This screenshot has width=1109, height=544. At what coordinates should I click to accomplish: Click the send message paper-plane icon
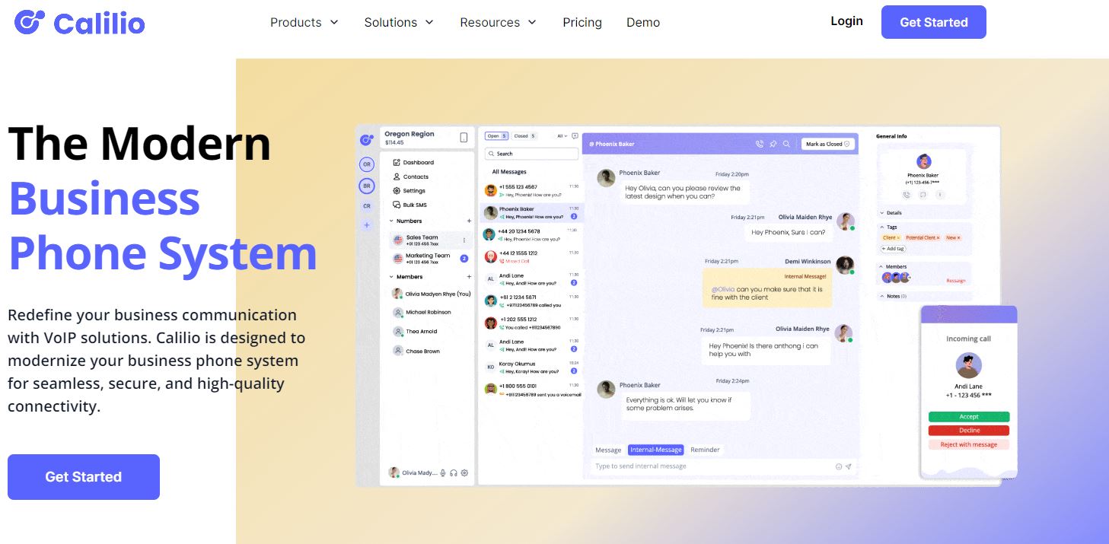point(848,466)
